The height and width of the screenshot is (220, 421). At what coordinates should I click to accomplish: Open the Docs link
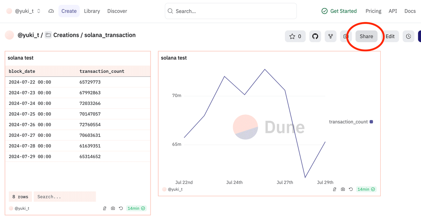410,11
